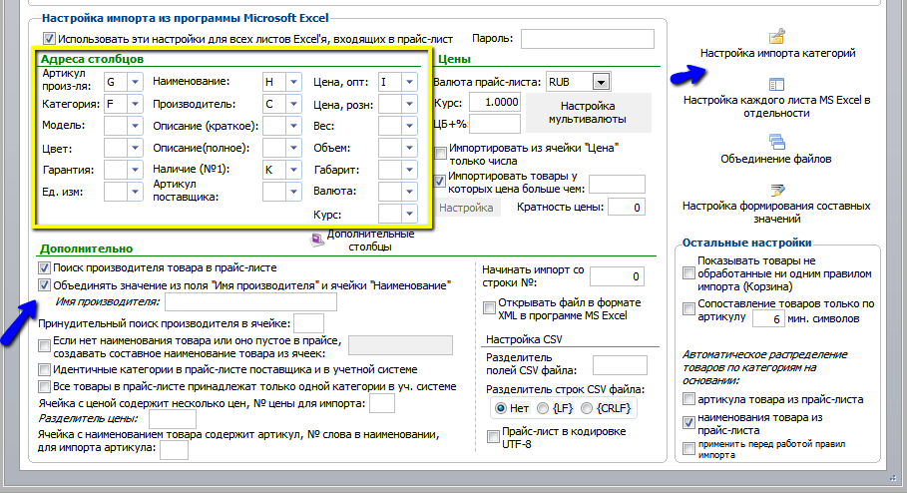The image size is (907, 493).
Task: Expand the 'Категория' column address dropdown
Action: point(135,104)
